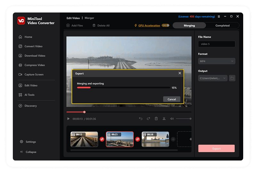Open Edit Video in sidebar

coord(31,85)
